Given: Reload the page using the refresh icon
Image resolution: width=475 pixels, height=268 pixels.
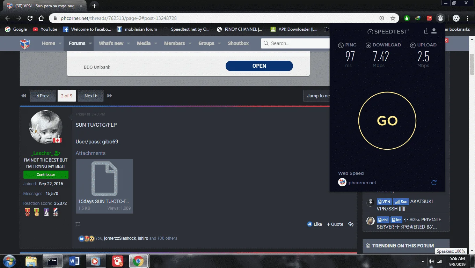Looking at the screenshot, I should [x=30, y=18].
